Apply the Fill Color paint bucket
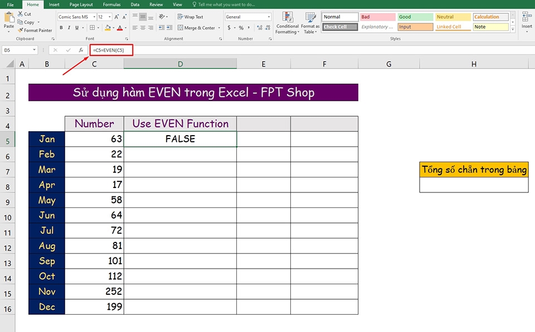535x332 pixels. (108, 28)
